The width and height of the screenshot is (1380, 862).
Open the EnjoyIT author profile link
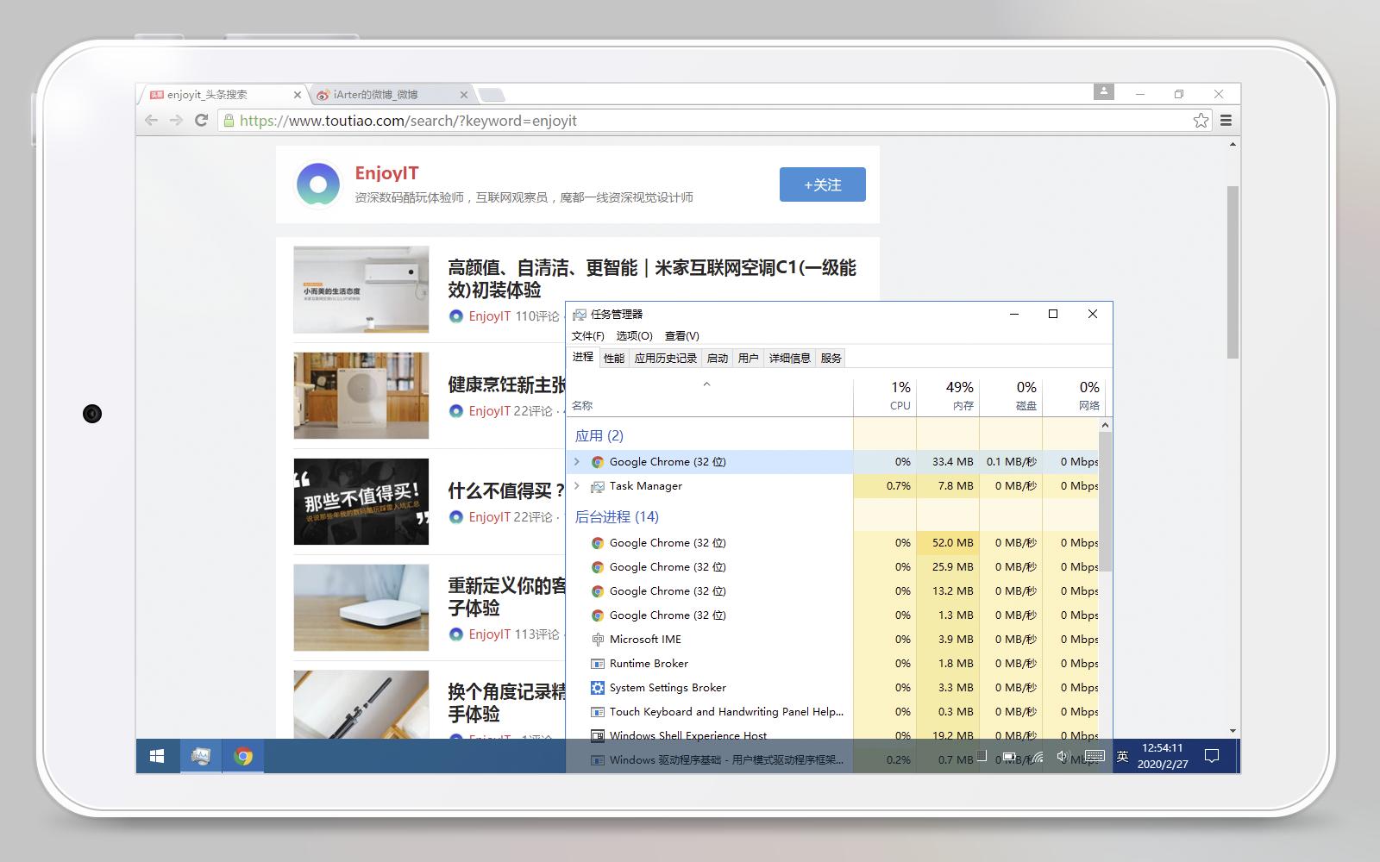[x=386, y=172]
